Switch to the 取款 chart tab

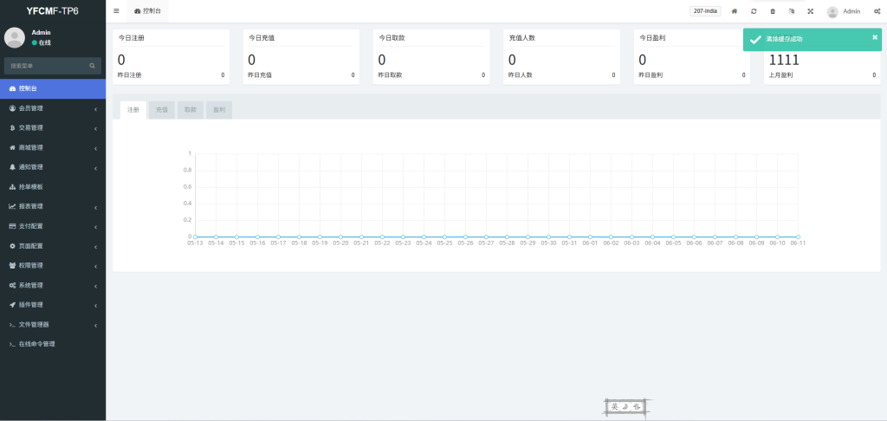click(191, 110)
